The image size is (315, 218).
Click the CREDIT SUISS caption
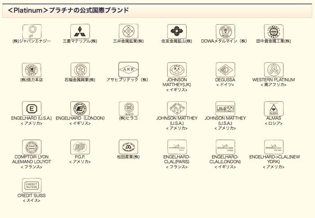(31, 196)
